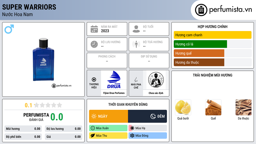The height and width of the screenshot is (144, 256).
Task: Click the person silhouette icon for Độ tuổi
Action: coord(136,29)
